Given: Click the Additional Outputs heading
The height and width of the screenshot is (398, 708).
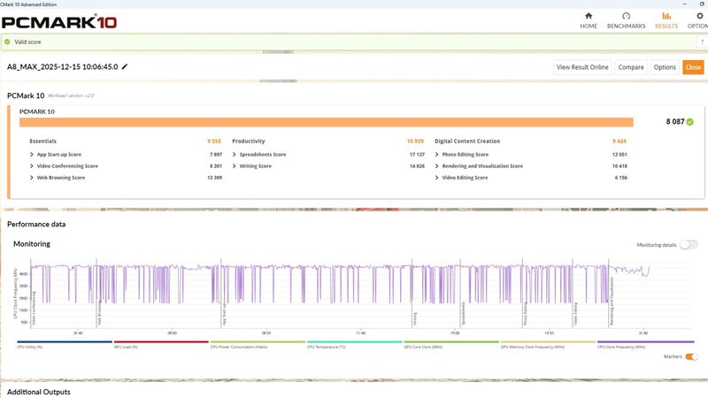Looking at the screenshot, I should click(39, 392).
